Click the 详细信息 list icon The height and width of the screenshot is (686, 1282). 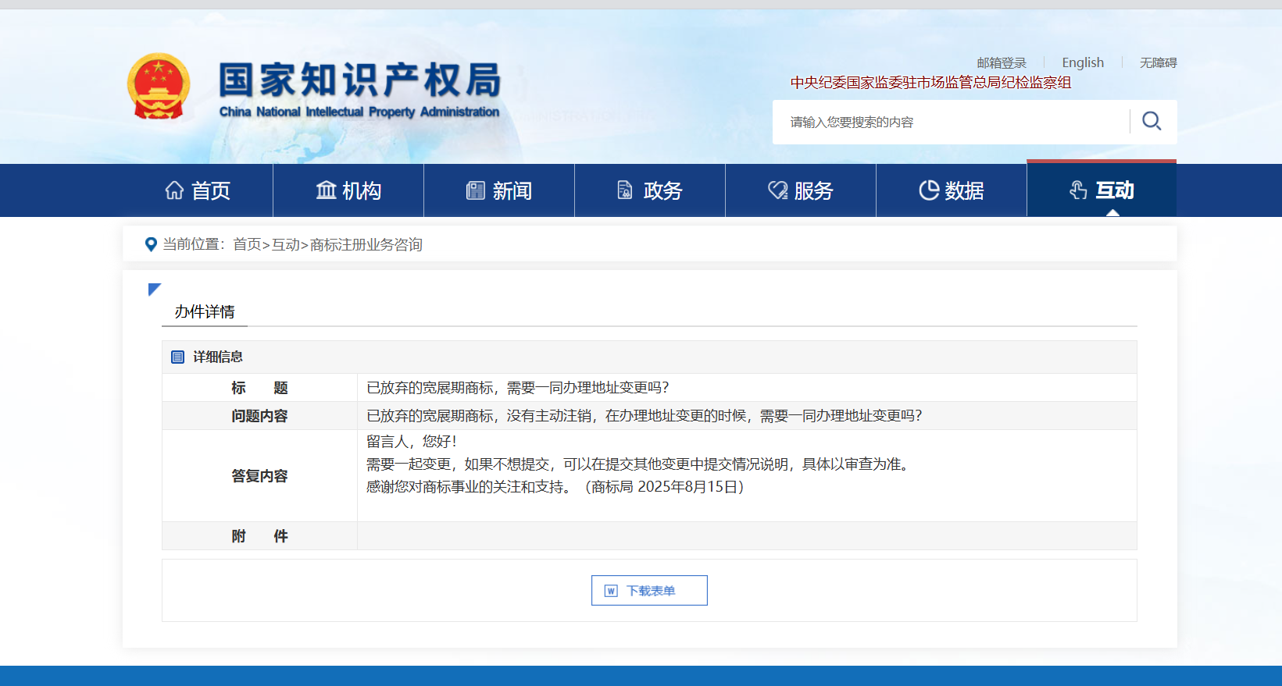[177, 357]
